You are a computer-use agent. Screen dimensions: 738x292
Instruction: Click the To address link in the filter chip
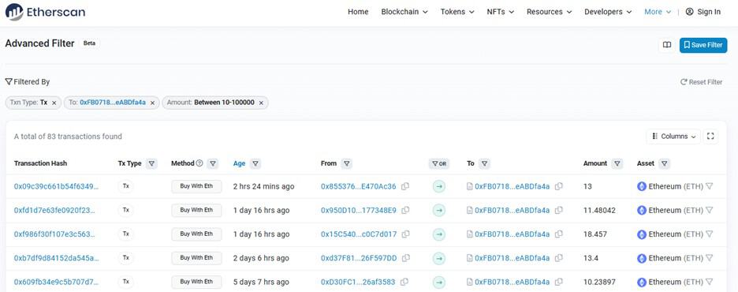pyautogui.click(x=113, y=103)
